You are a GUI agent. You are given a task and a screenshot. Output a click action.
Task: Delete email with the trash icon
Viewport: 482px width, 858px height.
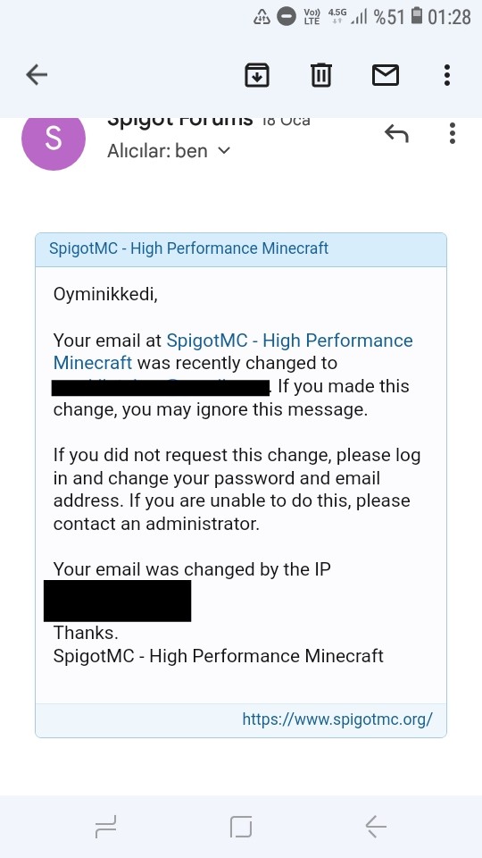[x=320, y=74]
